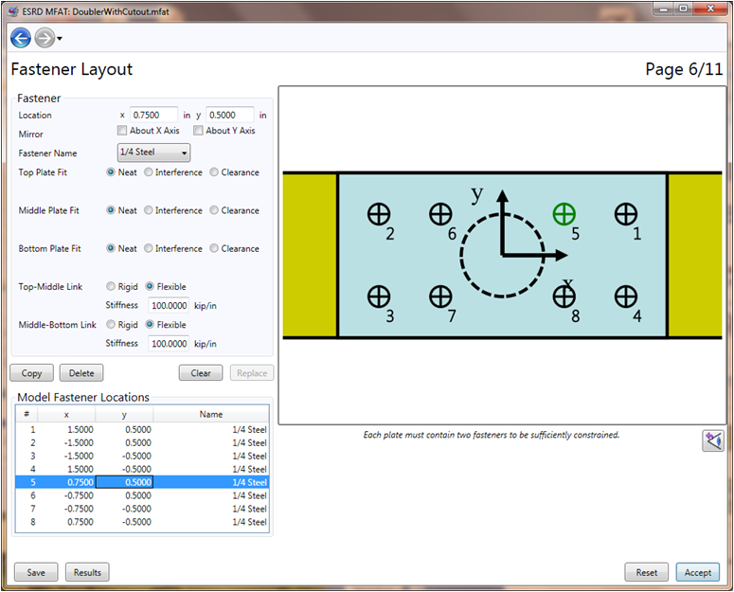Click the Copy button
Image resolution: width=734 pixels, height=592 pixels.
point(31,373)
